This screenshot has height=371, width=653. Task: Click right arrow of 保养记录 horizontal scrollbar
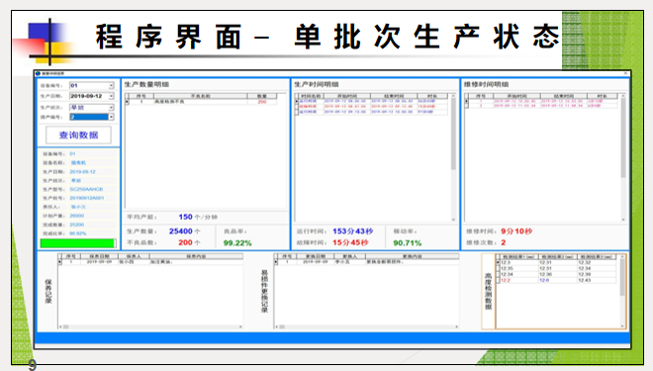point(240,326)
